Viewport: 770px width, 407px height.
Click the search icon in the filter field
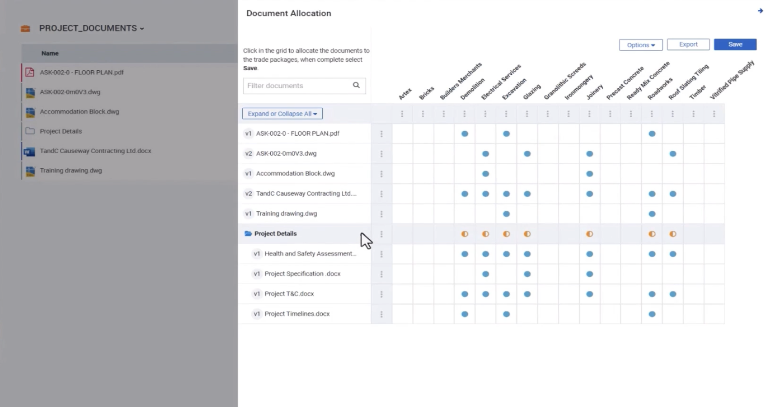(x=357, y=86)
